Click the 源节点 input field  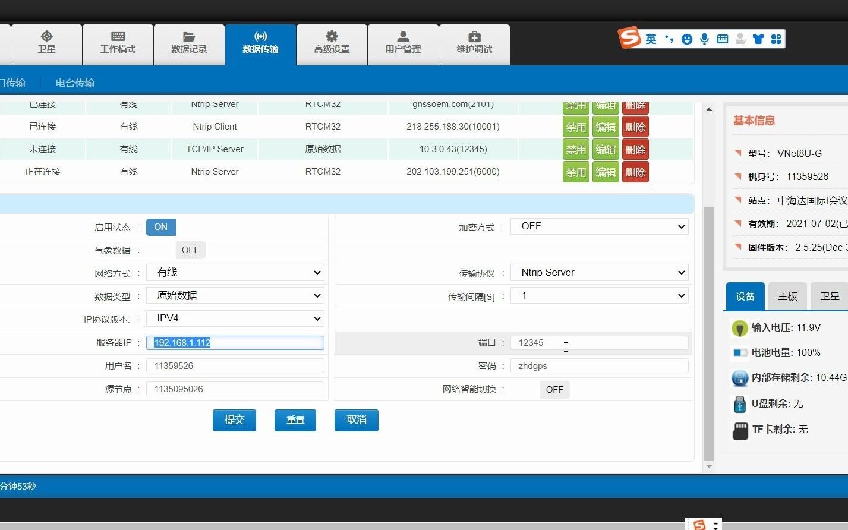[x=235, y=389]
